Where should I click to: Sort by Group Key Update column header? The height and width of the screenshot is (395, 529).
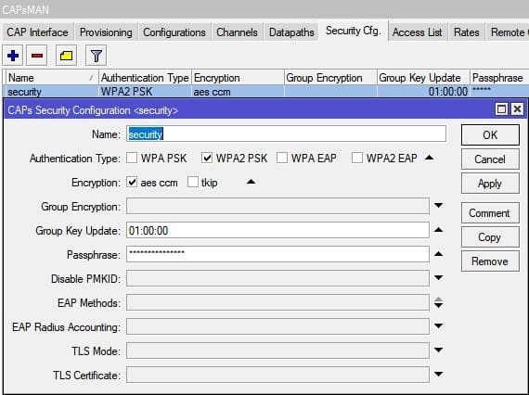423,78
